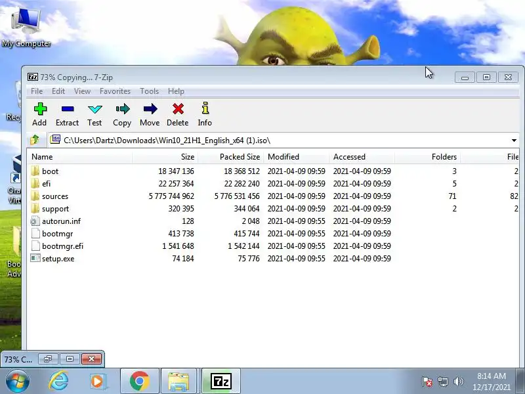Go up one folder level

pyautogui.click(x=35, y=140)
